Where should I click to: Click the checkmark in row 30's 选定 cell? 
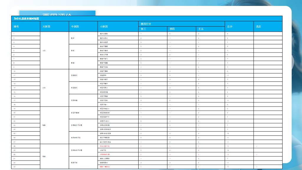point(257,154)
